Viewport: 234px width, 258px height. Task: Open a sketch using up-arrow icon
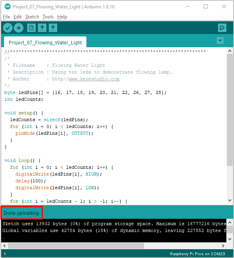[42, 28]
